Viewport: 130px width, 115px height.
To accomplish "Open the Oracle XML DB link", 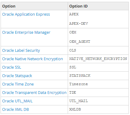I will click(x=15, y=110).
